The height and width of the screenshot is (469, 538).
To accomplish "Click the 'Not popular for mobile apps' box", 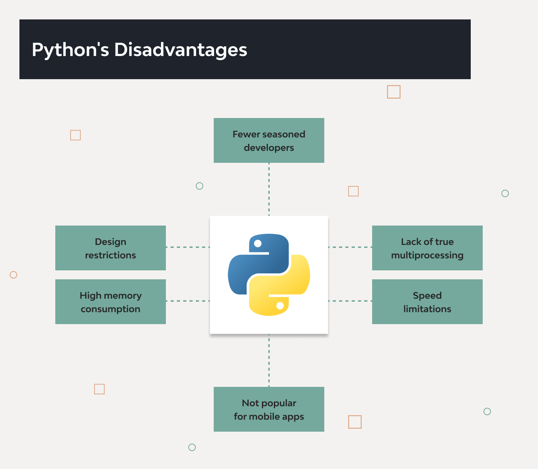I will 269,409.
